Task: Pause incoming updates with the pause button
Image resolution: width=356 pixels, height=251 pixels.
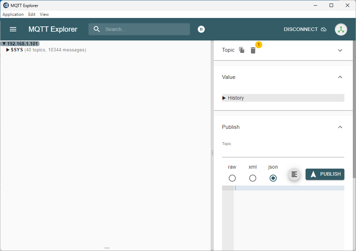Action: 201,29
